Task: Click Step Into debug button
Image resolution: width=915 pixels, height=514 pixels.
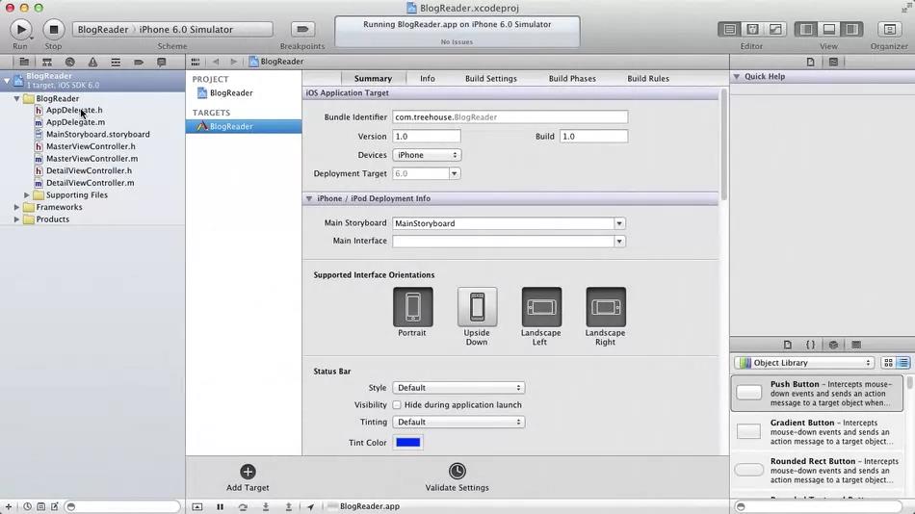Action: pyautogui.click(x=266, y=506)
